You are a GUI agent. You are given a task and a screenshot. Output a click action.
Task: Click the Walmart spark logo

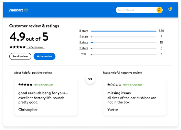point(26,10)
